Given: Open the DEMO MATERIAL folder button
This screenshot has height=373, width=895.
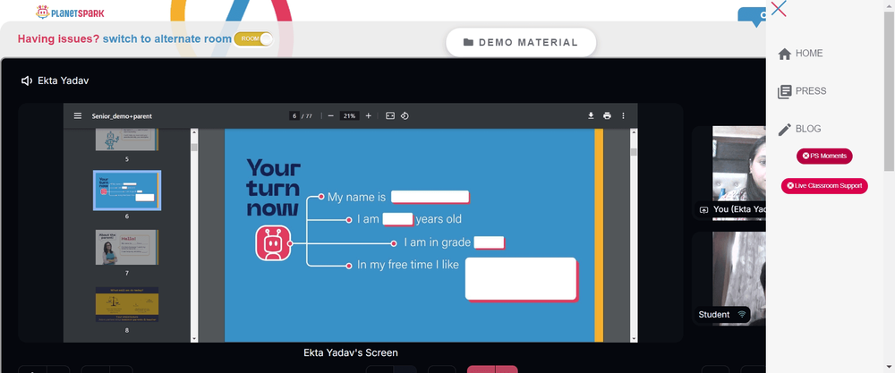Looking at the screenshot, I should click(x=521, y=42).
